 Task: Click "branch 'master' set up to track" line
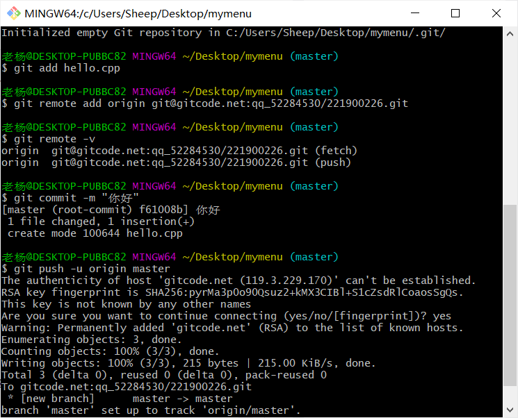(151, 410)
